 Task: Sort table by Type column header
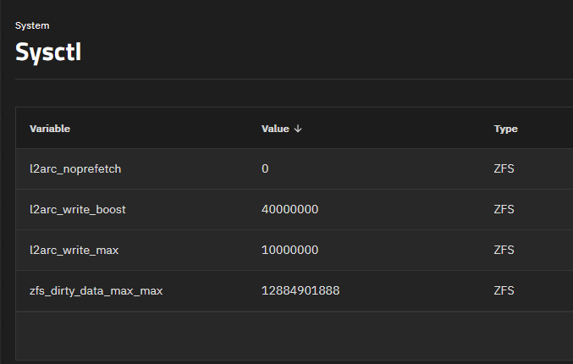coord(506,129)
